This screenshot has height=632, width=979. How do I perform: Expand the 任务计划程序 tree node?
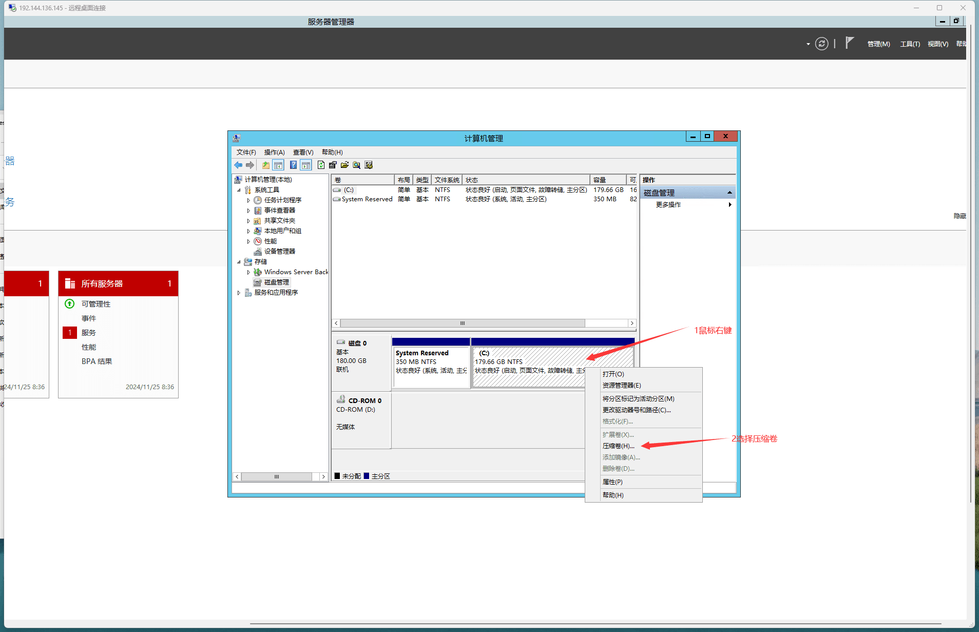(248, 200)
